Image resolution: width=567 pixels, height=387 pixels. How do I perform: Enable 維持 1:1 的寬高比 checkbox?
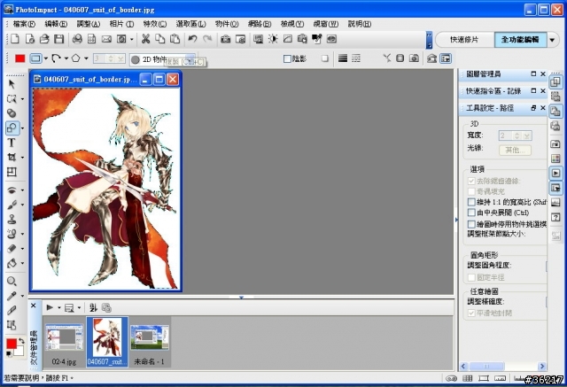coord(471,202)
